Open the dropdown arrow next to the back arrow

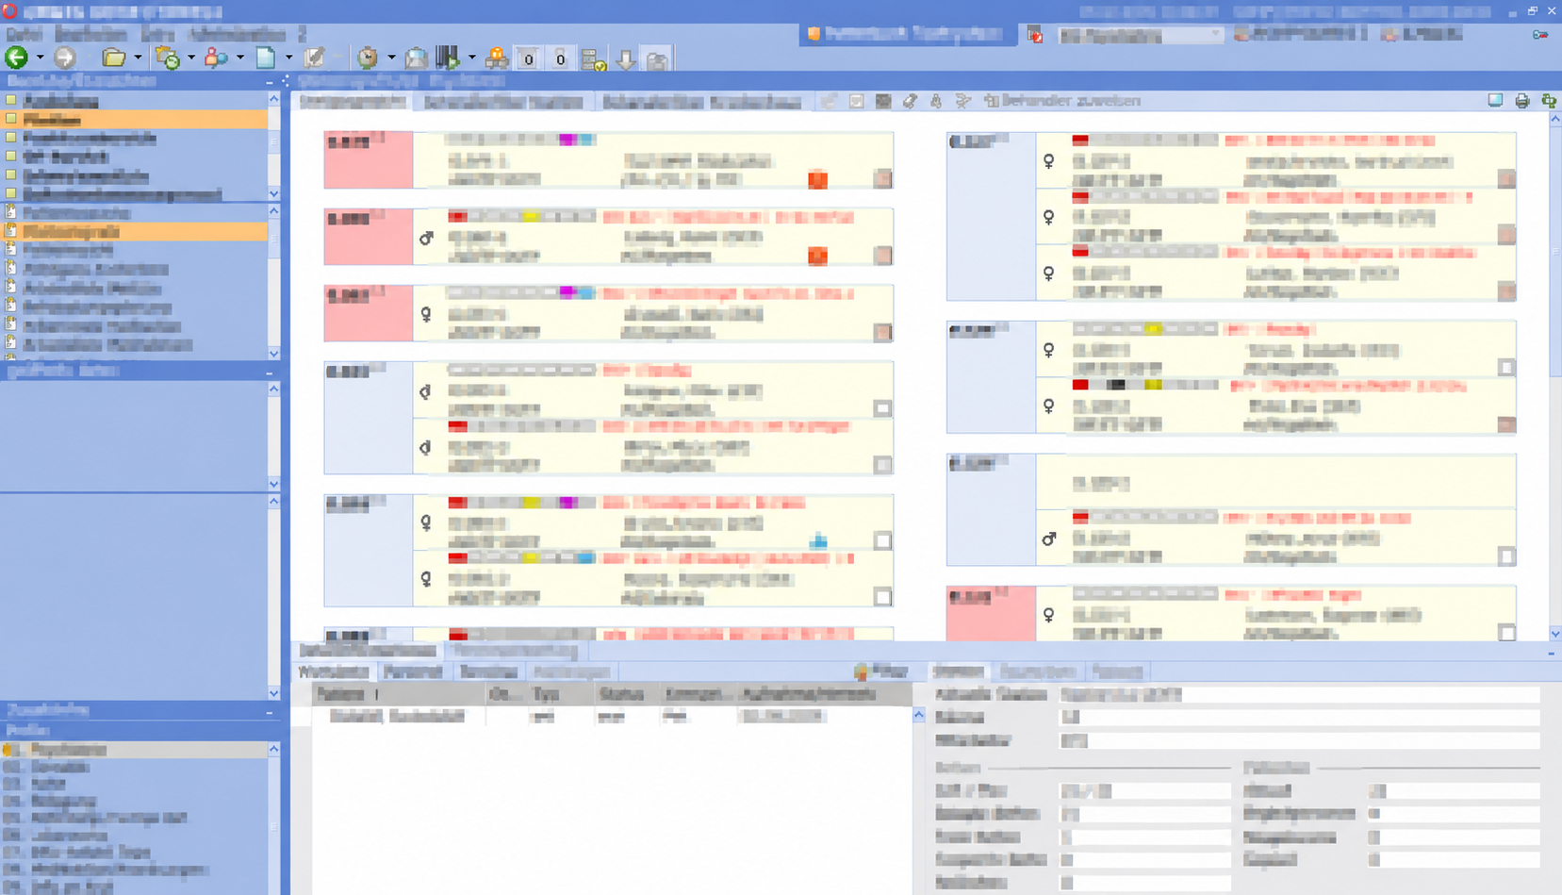coord(40,58)
